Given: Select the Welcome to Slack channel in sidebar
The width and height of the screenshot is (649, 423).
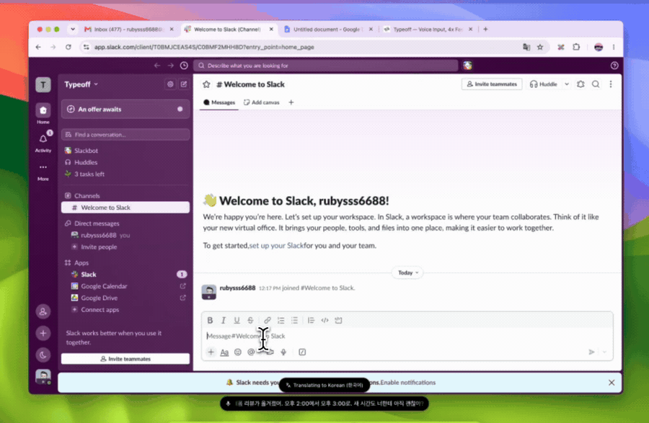Looking at the screenshot, I should tap(125, 208).
